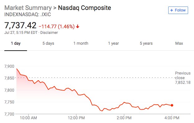Click the Follow button
The image size is (194, 123).
(x=178, y=10)
